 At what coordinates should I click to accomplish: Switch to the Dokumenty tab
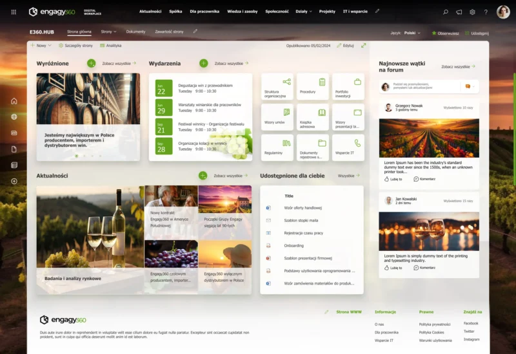point(135,32)
